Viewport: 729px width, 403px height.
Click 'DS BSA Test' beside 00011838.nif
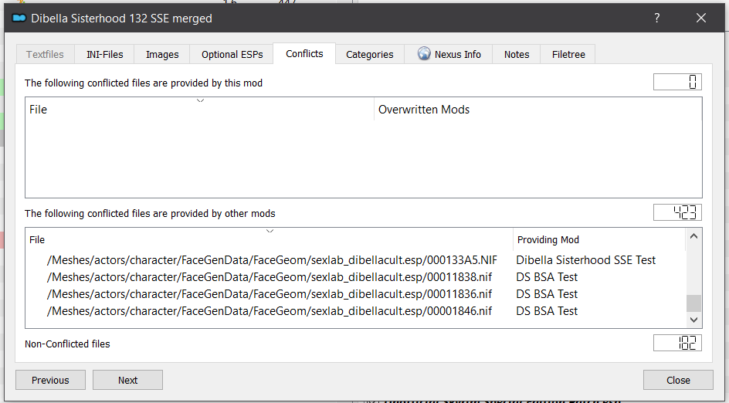coord(547,277)
